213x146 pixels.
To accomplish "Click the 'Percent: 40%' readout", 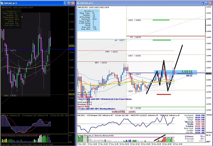I will [x=195, y=139].
